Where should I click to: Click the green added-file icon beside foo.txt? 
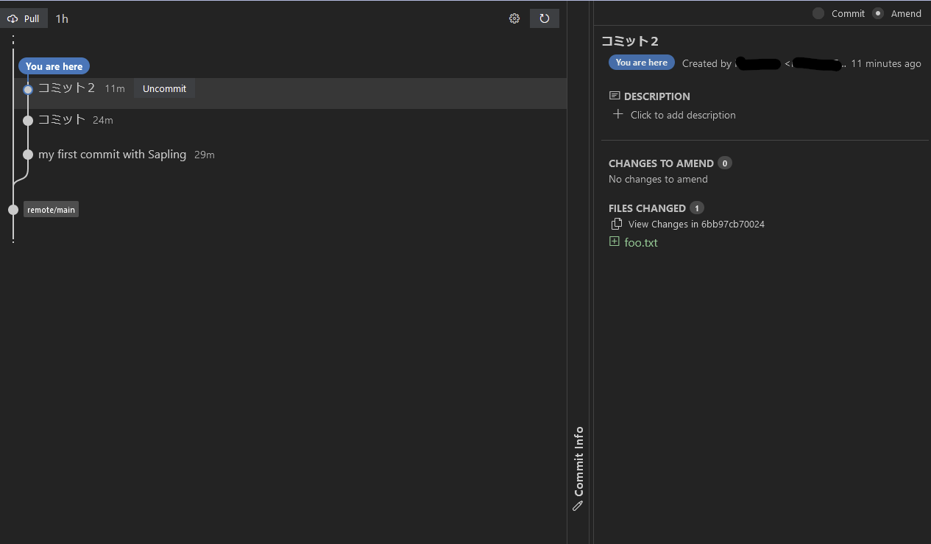(615, 241)
